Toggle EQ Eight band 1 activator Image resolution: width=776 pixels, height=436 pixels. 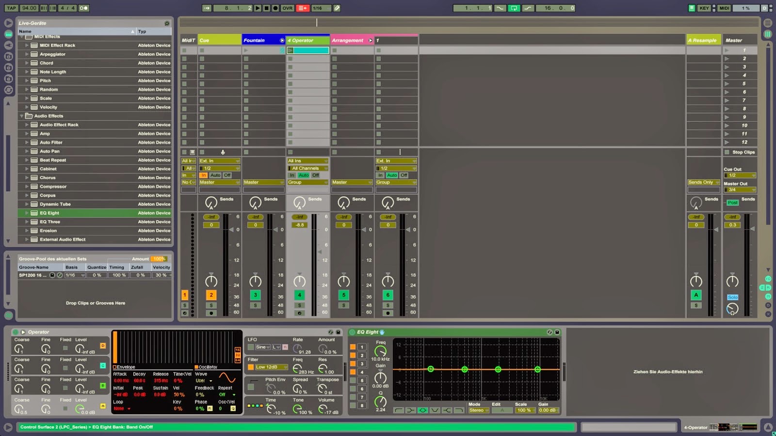[353, 347]
